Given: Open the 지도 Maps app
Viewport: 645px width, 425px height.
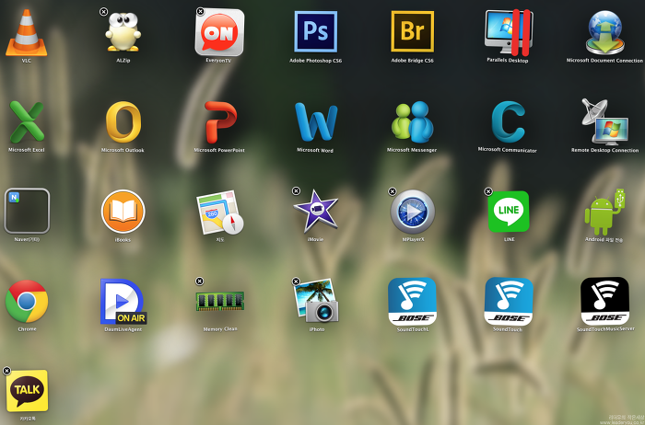Looking at the screenshot, I should coord(219,212).
